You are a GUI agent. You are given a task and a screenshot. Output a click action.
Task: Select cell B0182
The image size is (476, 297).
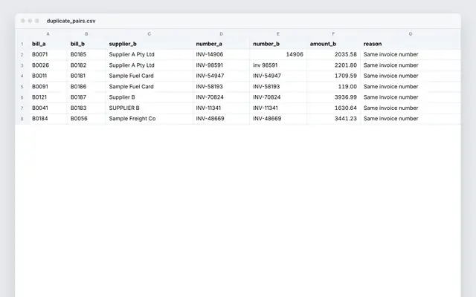tap(86, 65)
